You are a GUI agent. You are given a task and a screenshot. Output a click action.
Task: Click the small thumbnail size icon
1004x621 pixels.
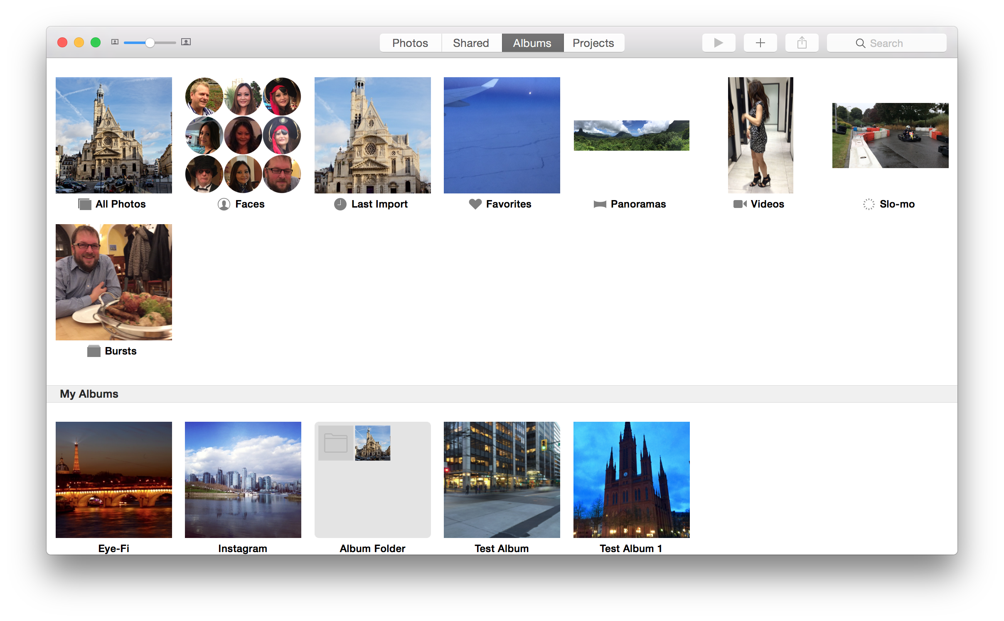(115, 42)
